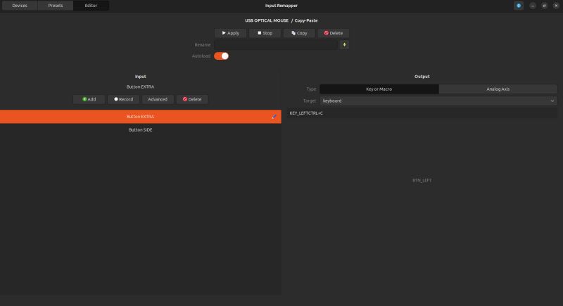The image size is (563, 306).
Task: Select the Button SIDE mapping
Action: (x=140, y=130)
